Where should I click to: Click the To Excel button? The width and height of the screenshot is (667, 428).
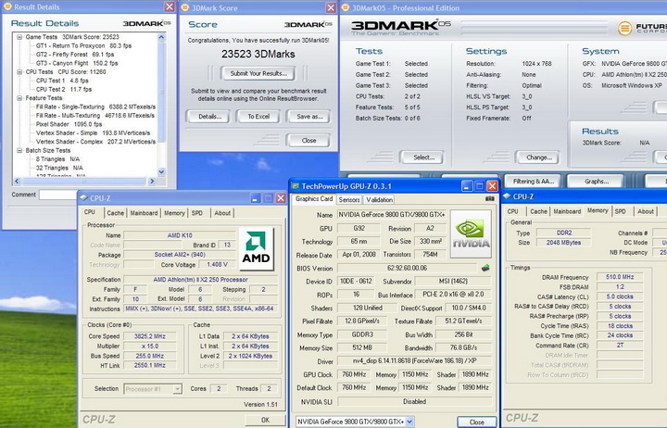(x=258, y=117)
